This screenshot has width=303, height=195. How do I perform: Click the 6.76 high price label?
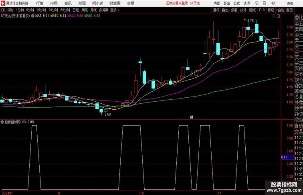(250, 21)
